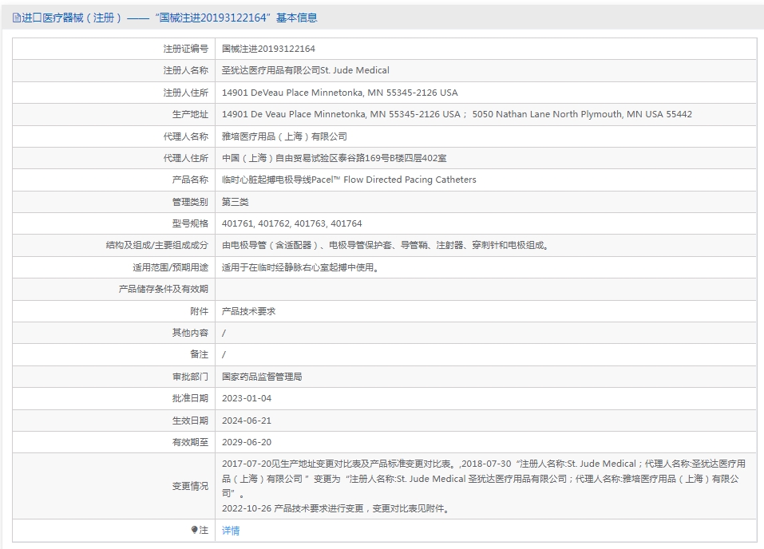Select effective date 2024-06-21
This screenshot has height=549, width=764.
247,421
